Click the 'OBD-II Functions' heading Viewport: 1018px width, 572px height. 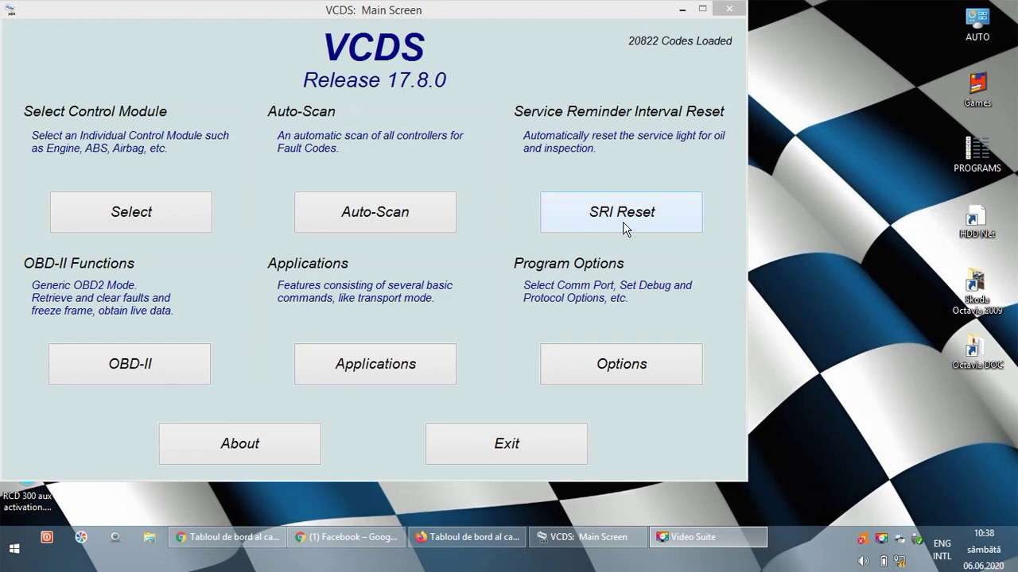79,264
